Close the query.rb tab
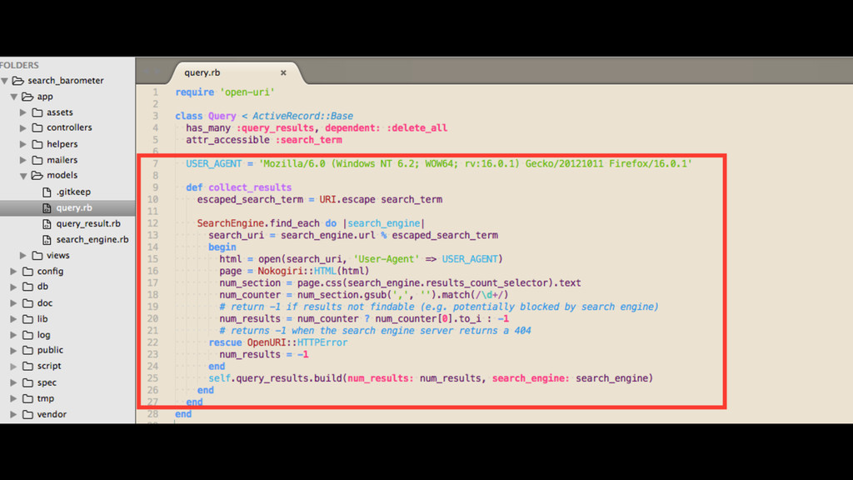Screen dimensions: 853x480 click(283, 72)
